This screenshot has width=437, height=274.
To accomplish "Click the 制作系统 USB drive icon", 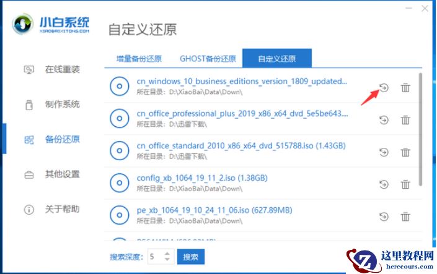I will [x=29, y=105].
